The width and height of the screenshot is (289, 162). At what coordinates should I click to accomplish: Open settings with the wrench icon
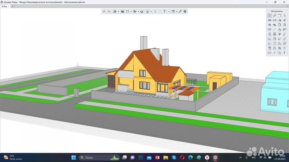[180, 12]
